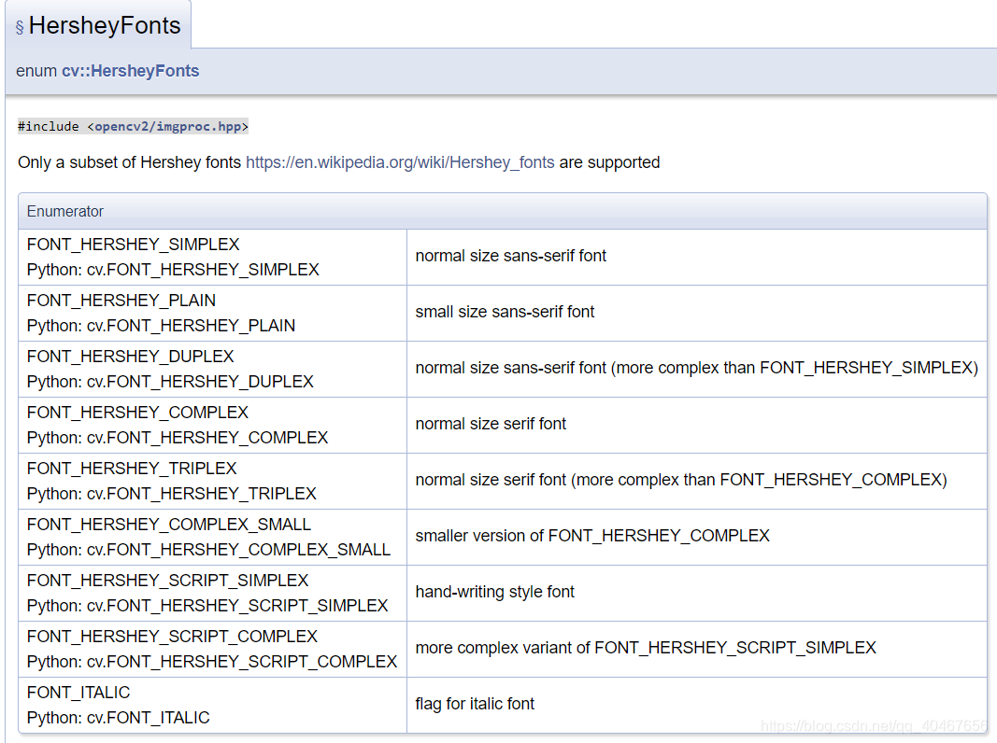The width and height of the screenshot is (997, 743).
Task: Open the Hershey fonts Wikipedia link
Action: pyautogui.click(x=400, y=162)
